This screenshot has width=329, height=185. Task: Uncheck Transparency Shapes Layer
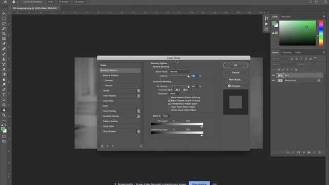tap(169, 104)
